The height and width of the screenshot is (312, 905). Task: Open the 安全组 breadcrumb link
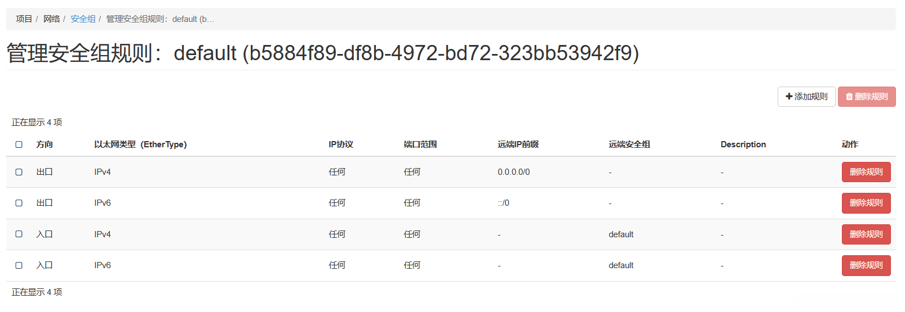(83, 19)
